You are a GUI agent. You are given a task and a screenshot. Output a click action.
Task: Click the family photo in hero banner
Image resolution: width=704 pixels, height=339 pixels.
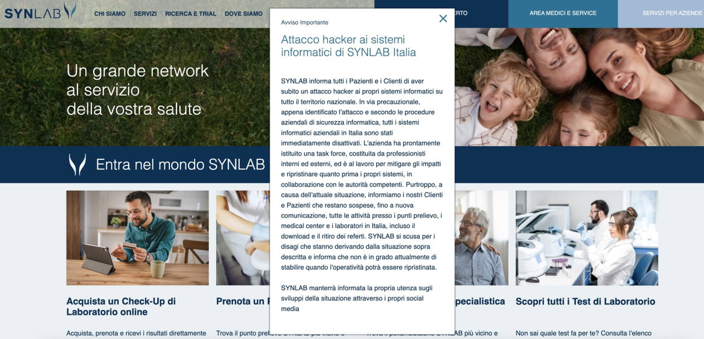579,87
